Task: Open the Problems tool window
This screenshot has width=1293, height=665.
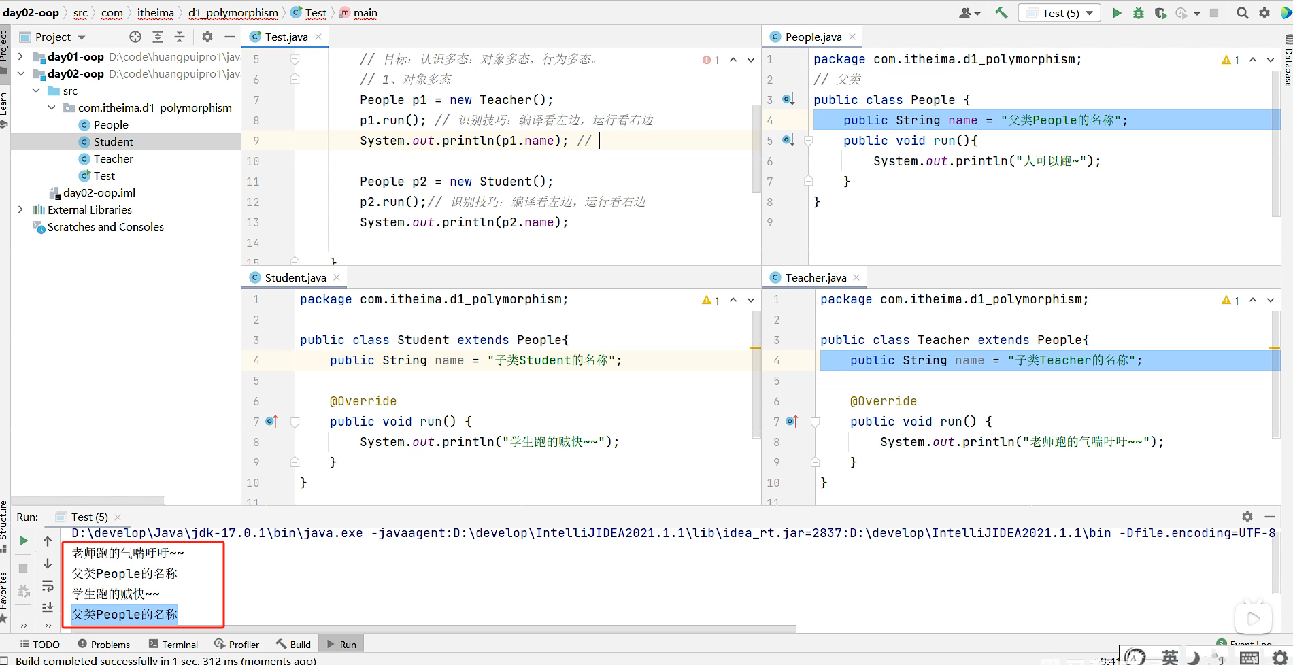Action: pyautogui.click(x=103, y=644)
